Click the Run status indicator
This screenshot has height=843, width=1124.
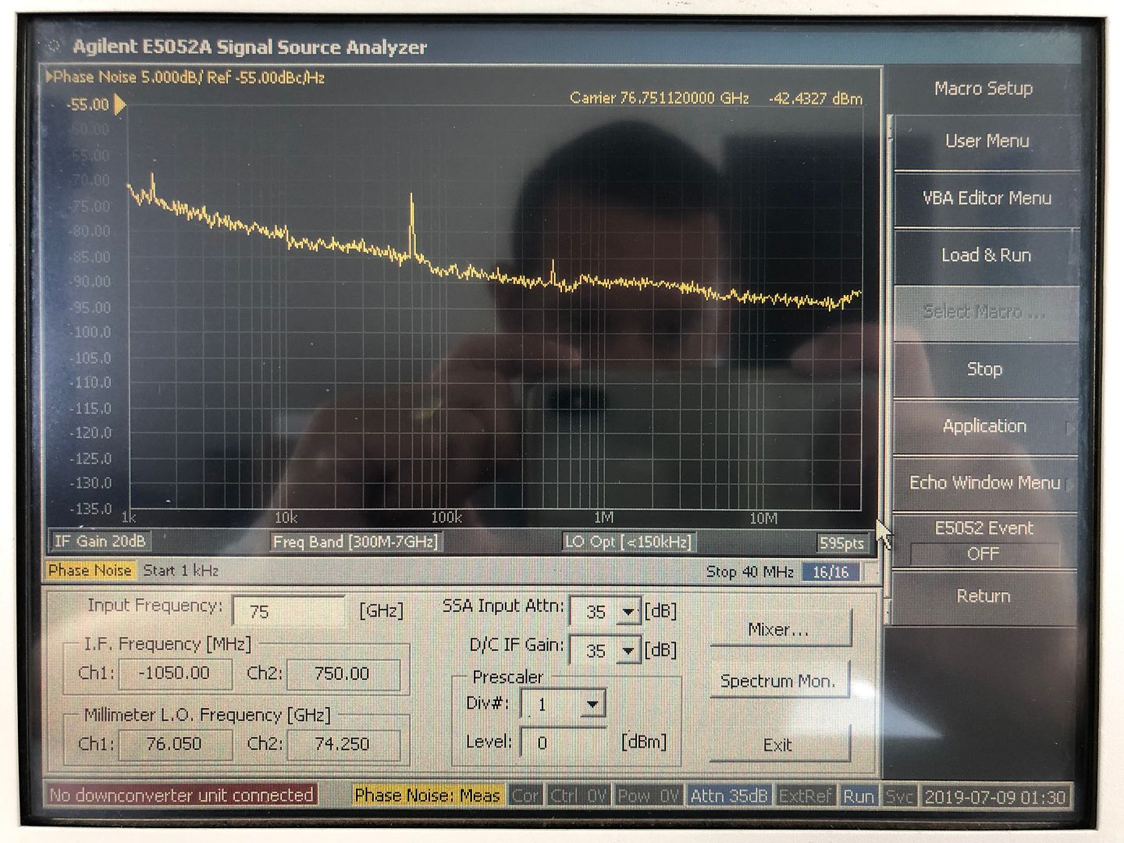859,796
